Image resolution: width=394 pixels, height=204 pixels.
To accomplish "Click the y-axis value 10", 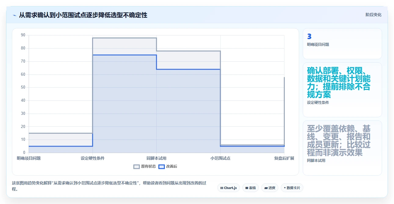I will [23, 140].
